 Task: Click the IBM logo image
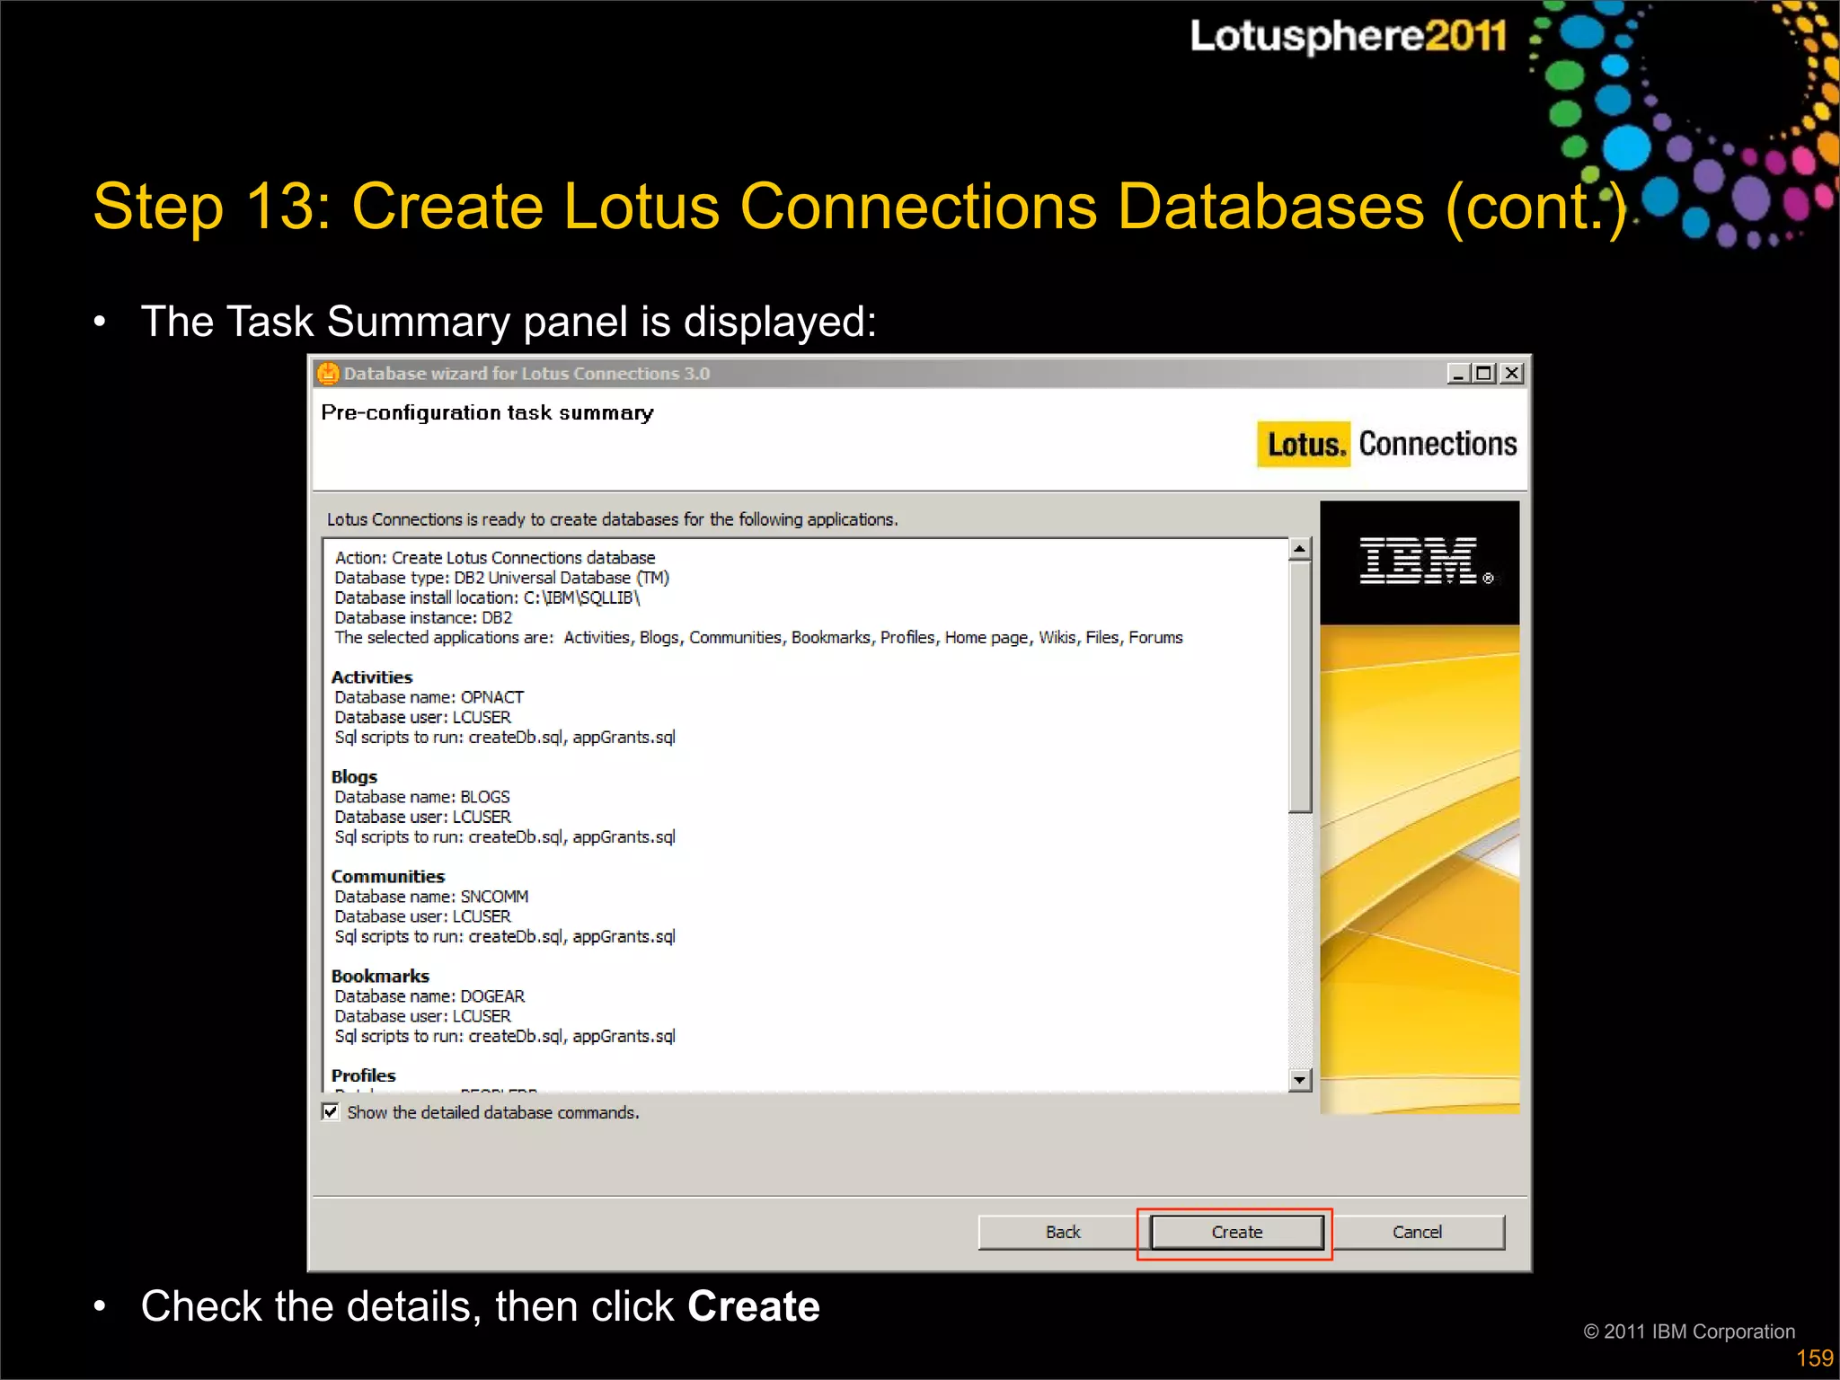(1420, 562)
